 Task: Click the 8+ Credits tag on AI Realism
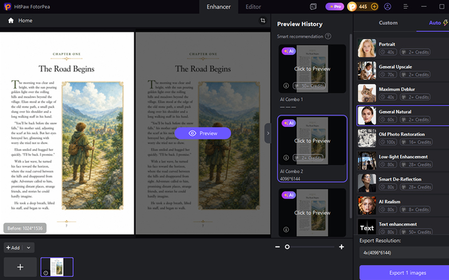[x=415, y=210]
